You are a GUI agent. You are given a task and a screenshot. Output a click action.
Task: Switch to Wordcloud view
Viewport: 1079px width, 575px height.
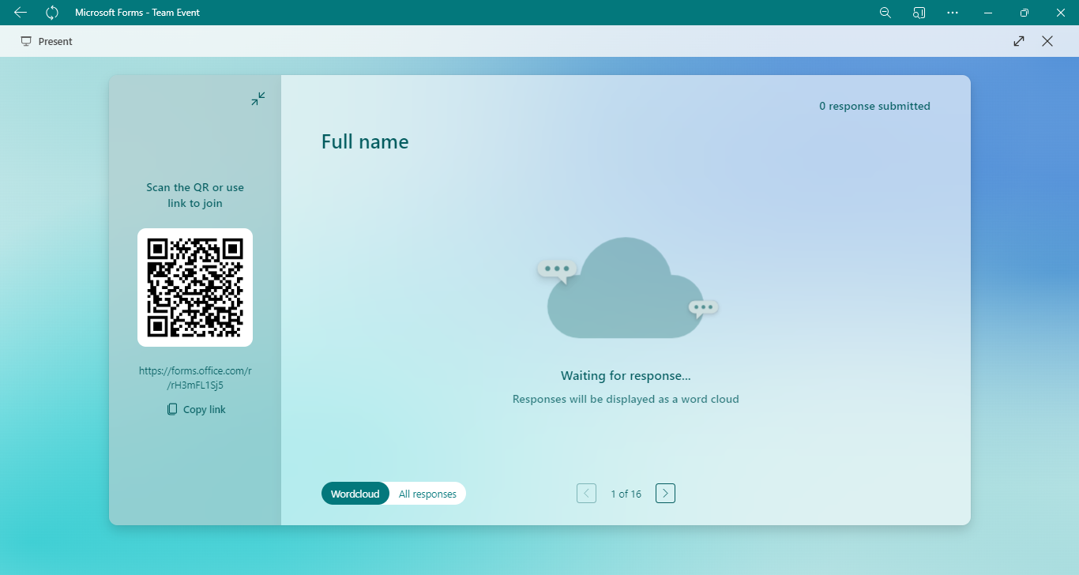(x=355, y=494)
